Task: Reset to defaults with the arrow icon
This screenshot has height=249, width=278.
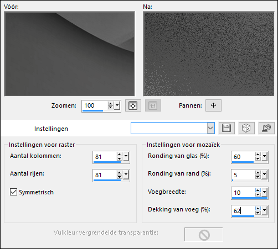Action: (266, 128)
